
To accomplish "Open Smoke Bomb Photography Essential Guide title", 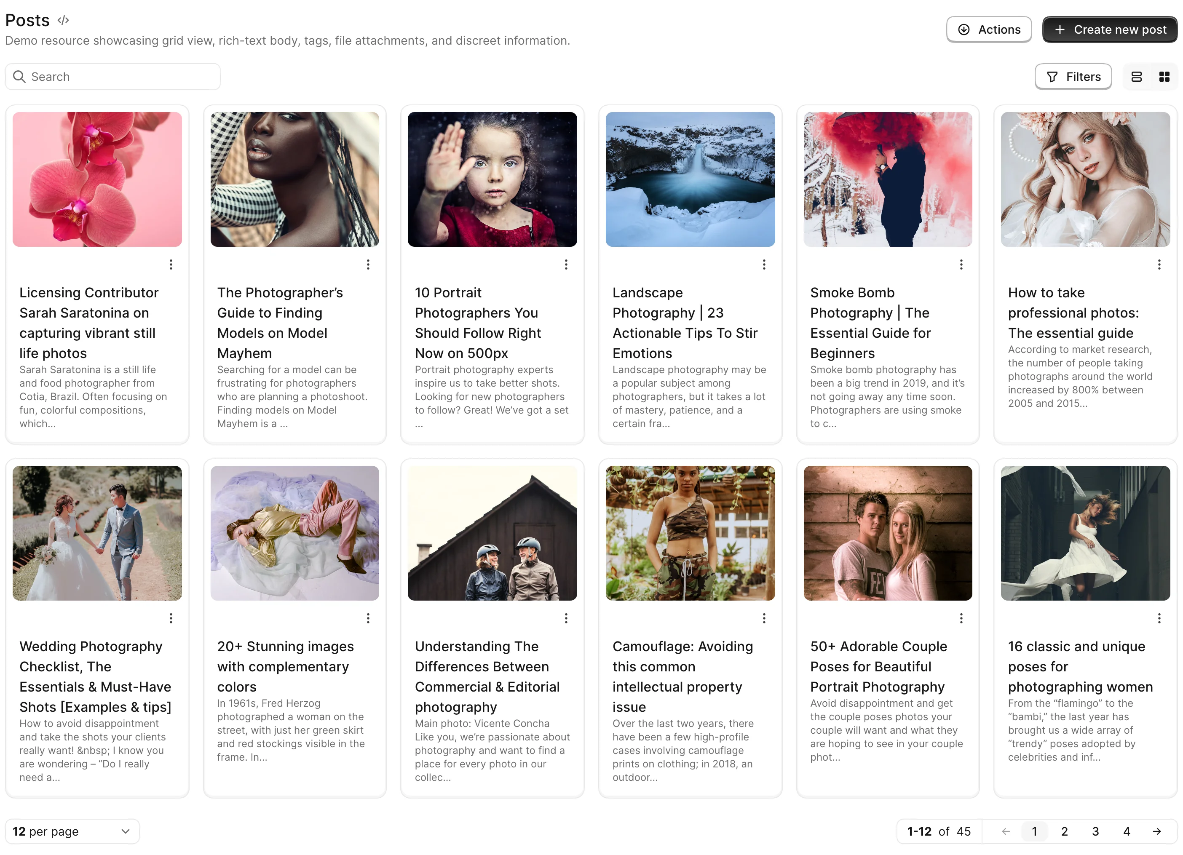I will coord(870,323).
